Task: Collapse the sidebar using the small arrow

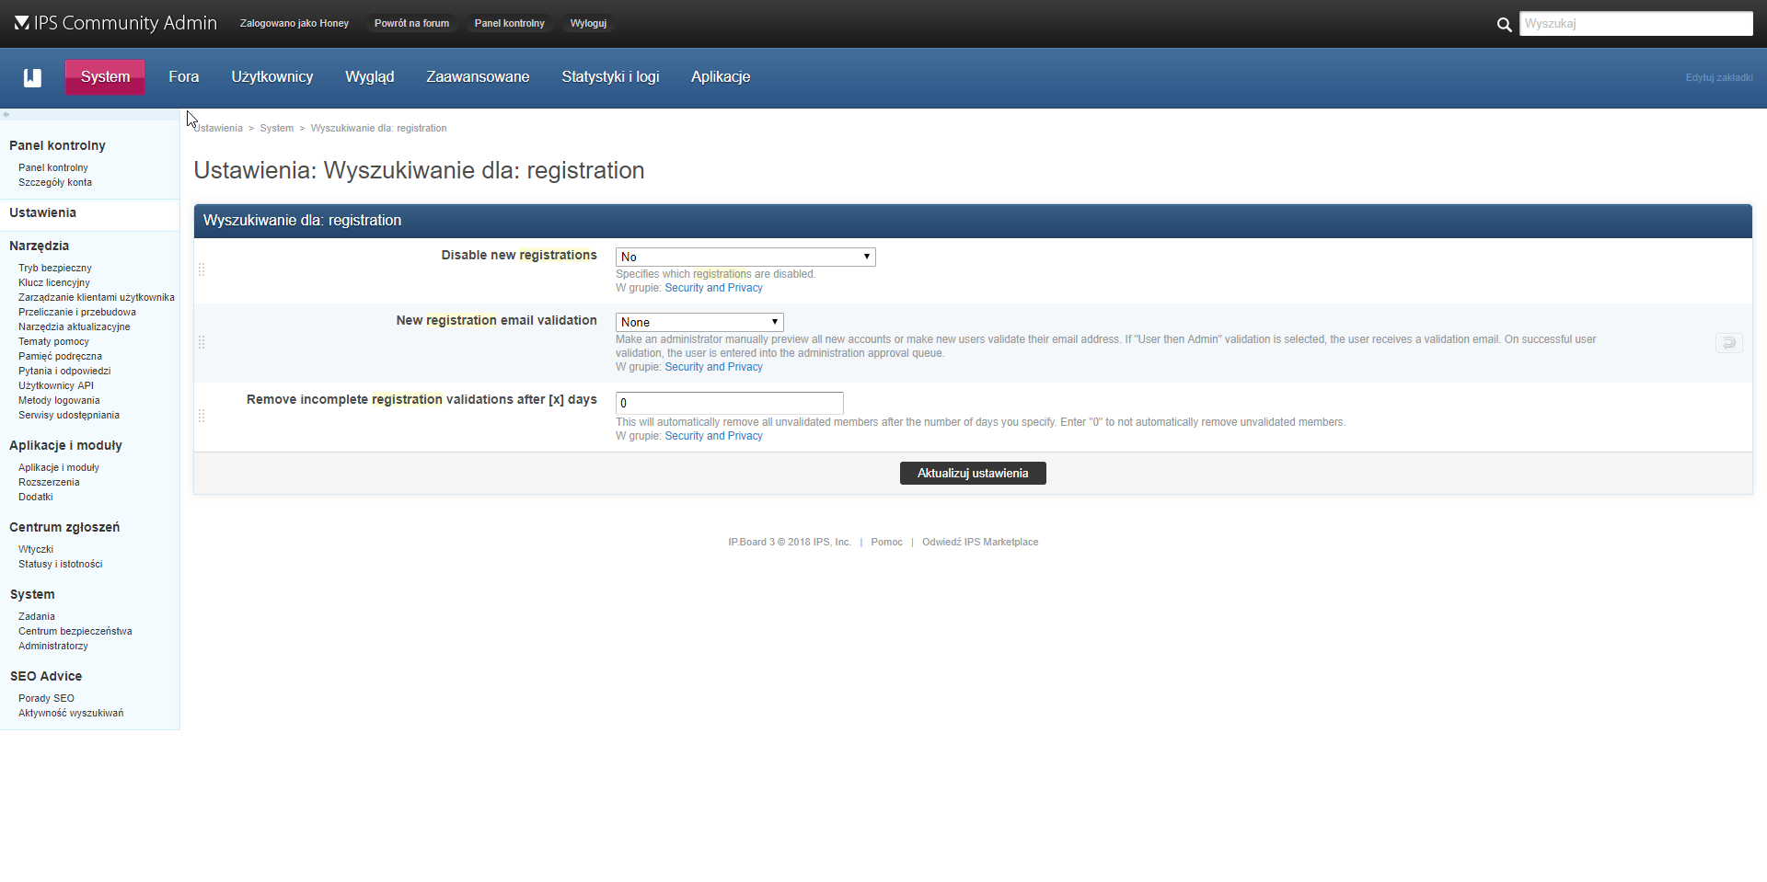Action: click(x=6, y=115)
